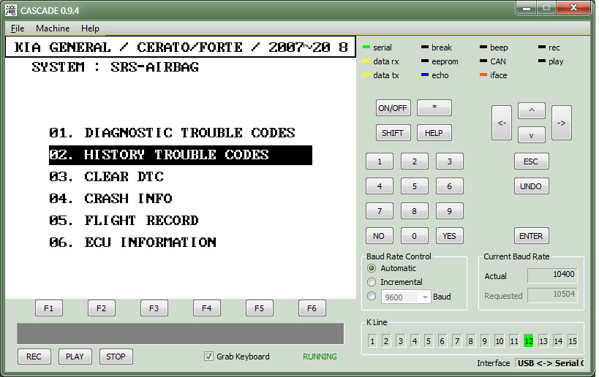Click the SHIFT button
The image size is (599, 377).
coord(393,133)
